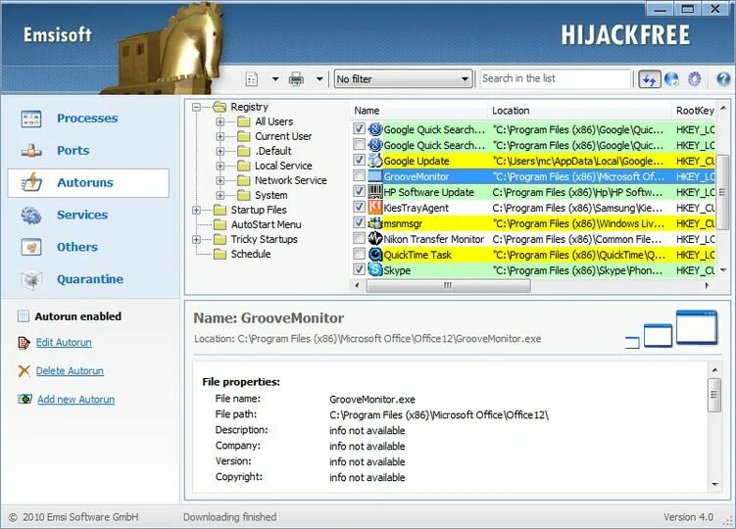Click the GrooveMonitor entry icon
Image resolution: width=736 pixels, height=529 pixels.
(x=375, y=176)
